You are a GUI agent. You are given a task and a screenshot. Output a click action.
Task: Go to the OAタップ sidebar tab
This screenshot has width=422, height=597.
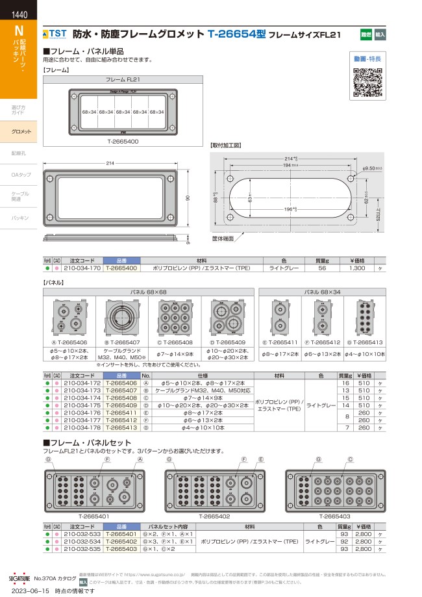tap(21, 175)
